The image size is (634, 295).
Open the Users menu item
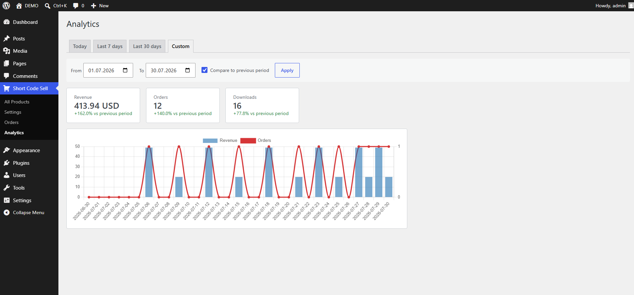[x=29, y=175]
